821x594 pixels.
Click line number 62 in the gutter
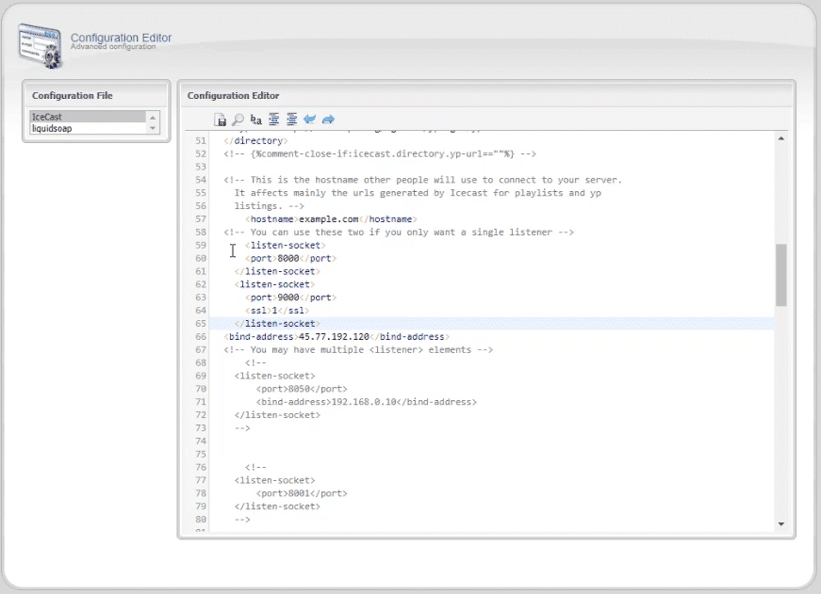click(201, 284)
